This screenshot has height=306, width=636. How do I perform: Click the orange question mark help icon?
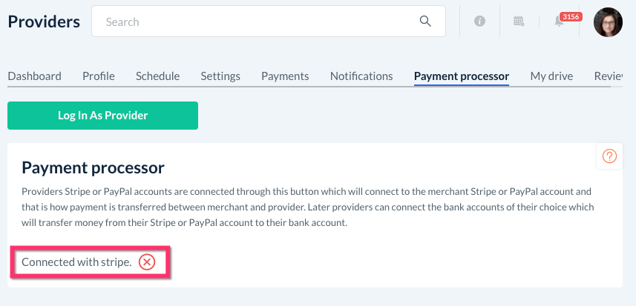point(609,156)
